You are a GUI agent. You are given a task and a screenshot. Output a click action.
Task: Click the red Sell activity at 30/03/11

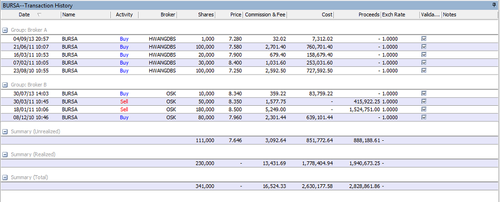tap(124, 101)
